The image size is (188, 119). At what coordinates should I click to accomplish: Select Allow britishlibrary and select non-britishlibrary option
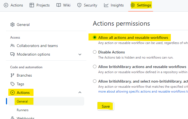pos(95,81)
